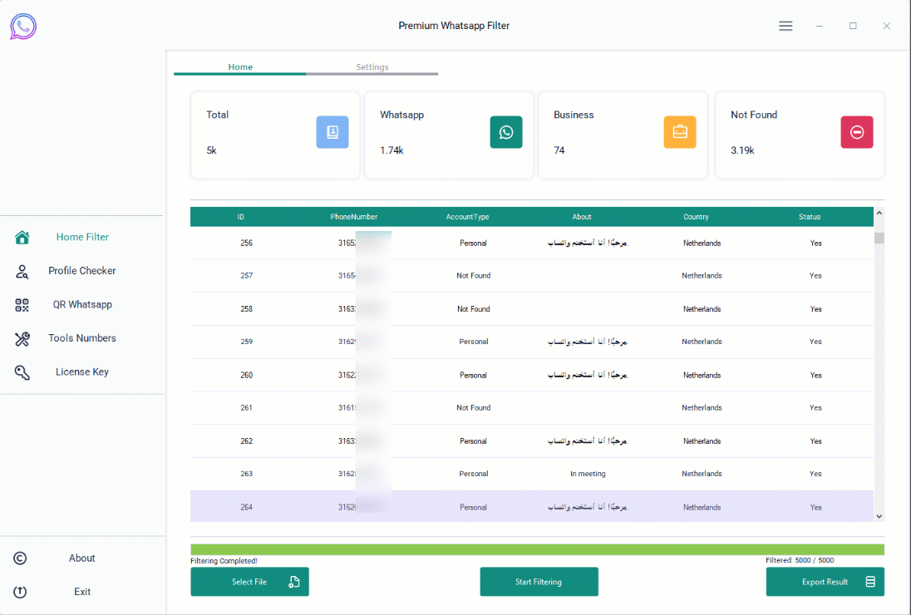The image size is (911, 615).
Task: Click the QR Whatsapp code icon
Action: (22, 305)
